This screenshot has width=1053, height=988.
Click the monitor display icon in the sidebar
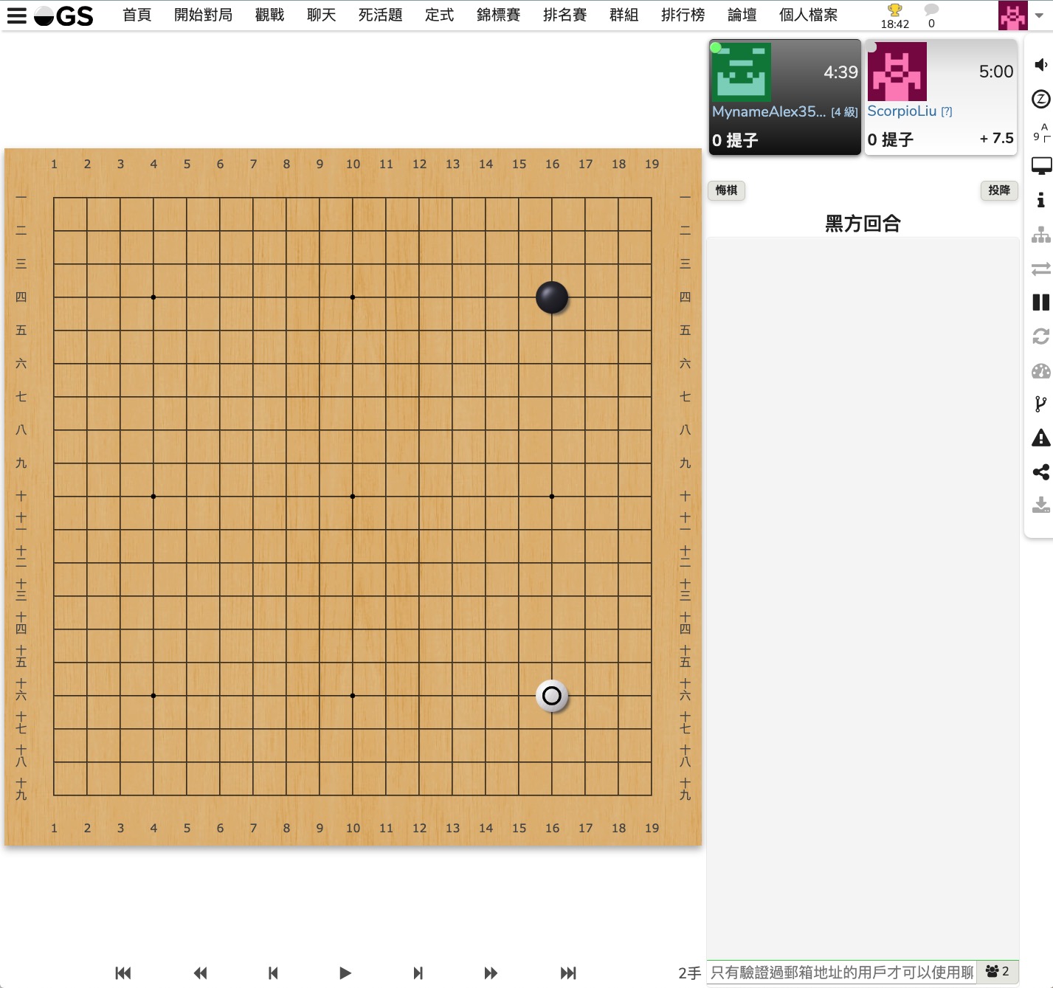point(1041,166)
